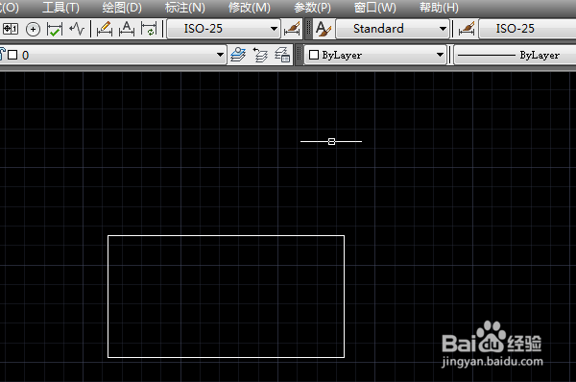Click Make Object's Layer Current icon
Image resolution: width=576 pixels, height=382 pixels.
[x=238, y=55]
